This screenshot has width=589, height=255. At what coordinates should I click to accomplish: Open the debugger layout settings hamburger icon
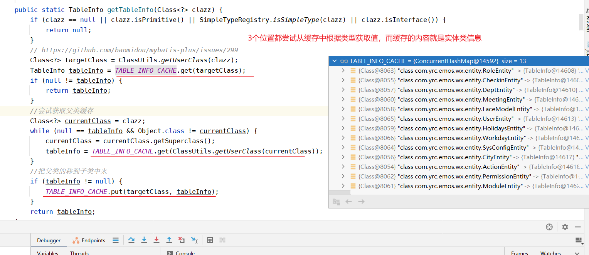click(x=115, y=240)
